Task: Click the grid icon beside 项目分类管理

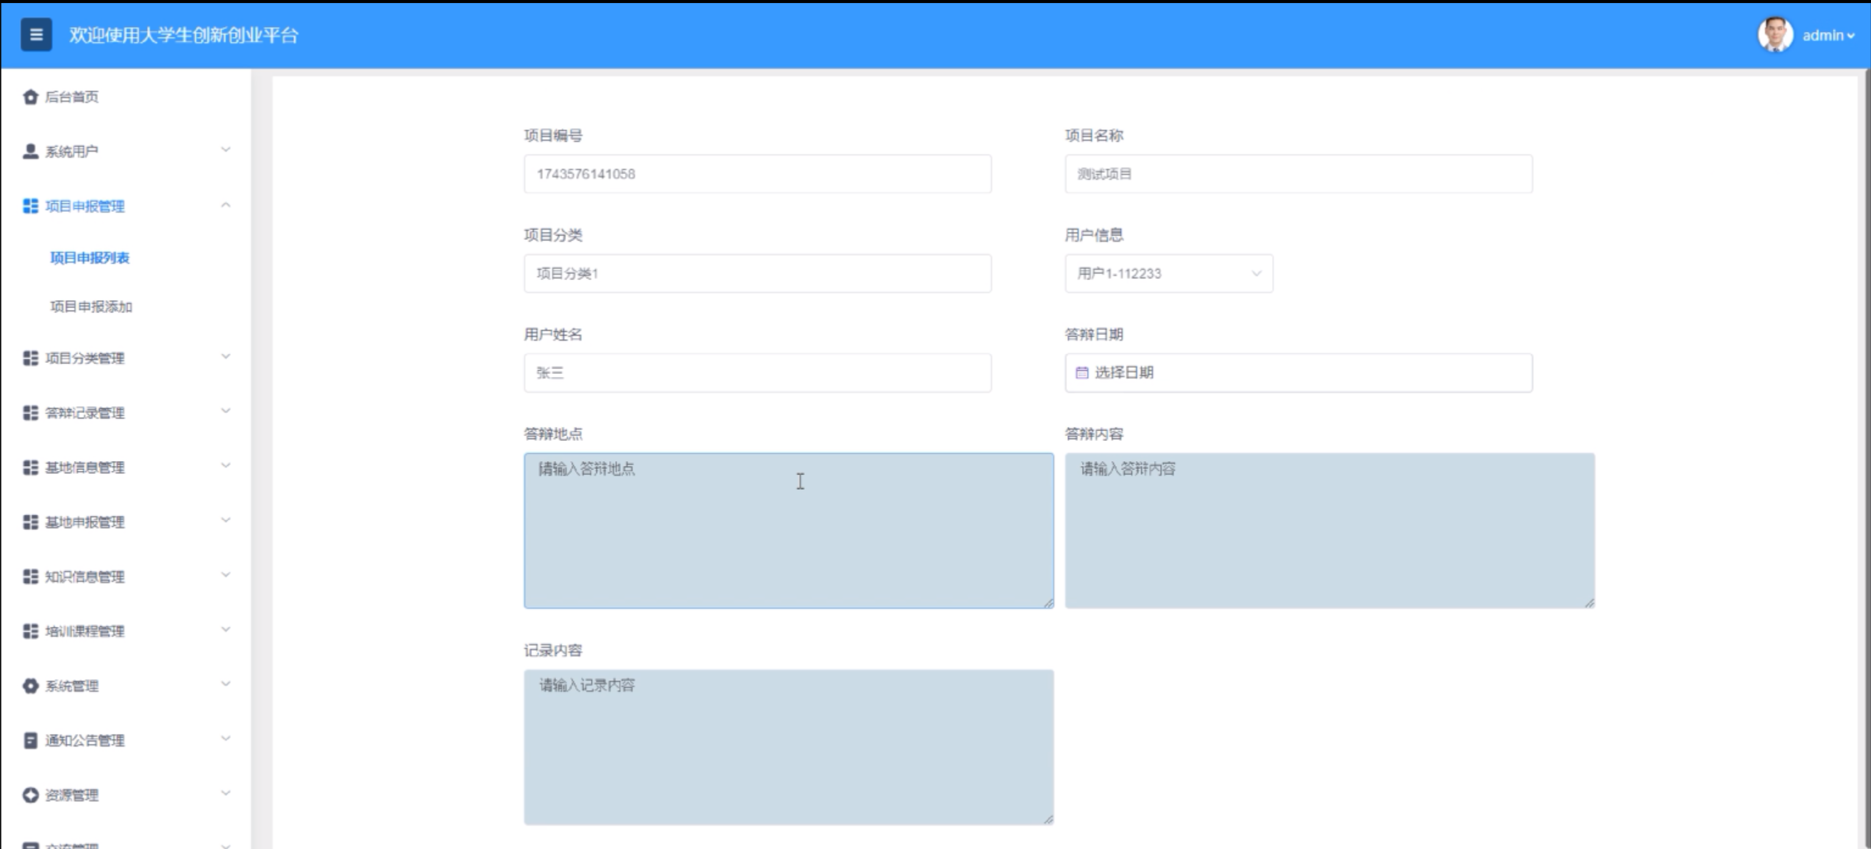Action: pyautogui.click(x=30, y=358)
